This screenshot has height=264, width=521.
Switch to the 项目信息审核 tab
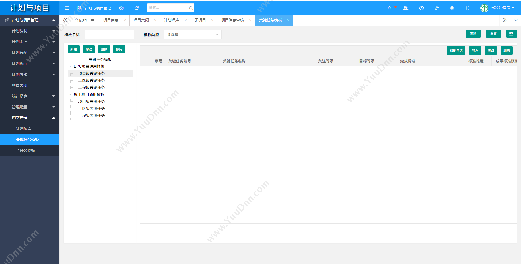232,20
